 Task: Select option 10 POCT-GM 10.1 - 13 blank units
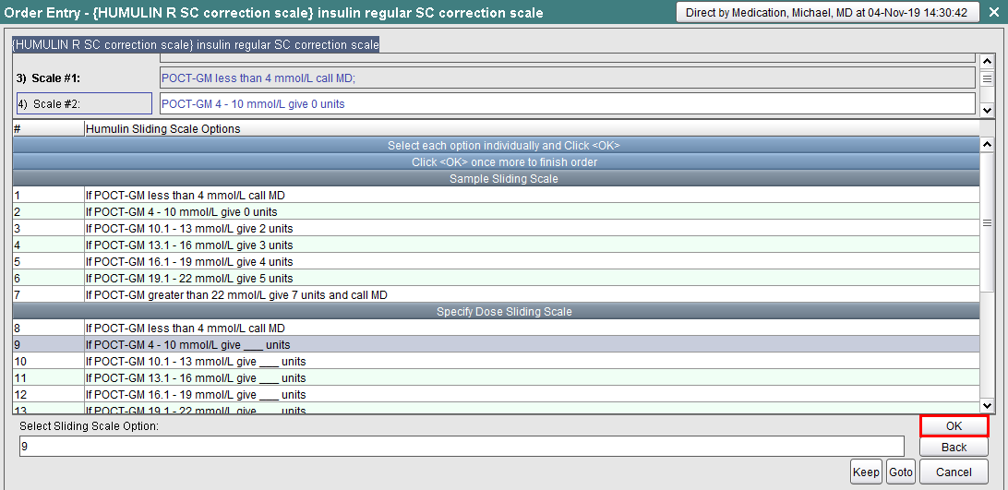[x=497, y=362]
